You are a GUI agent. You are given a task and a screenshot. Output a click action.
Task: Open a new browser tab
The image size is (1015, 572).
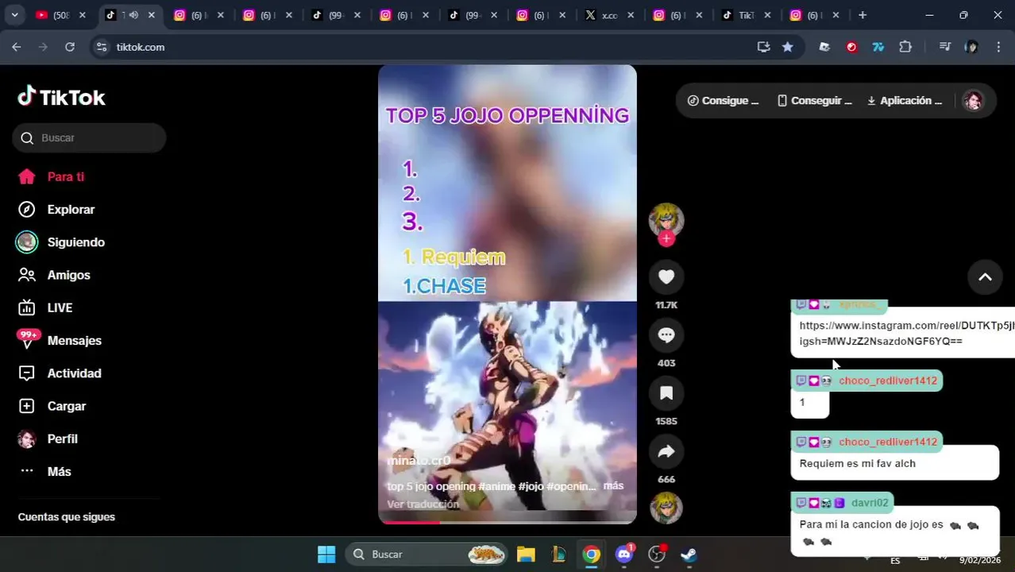(x=863, y=15)
